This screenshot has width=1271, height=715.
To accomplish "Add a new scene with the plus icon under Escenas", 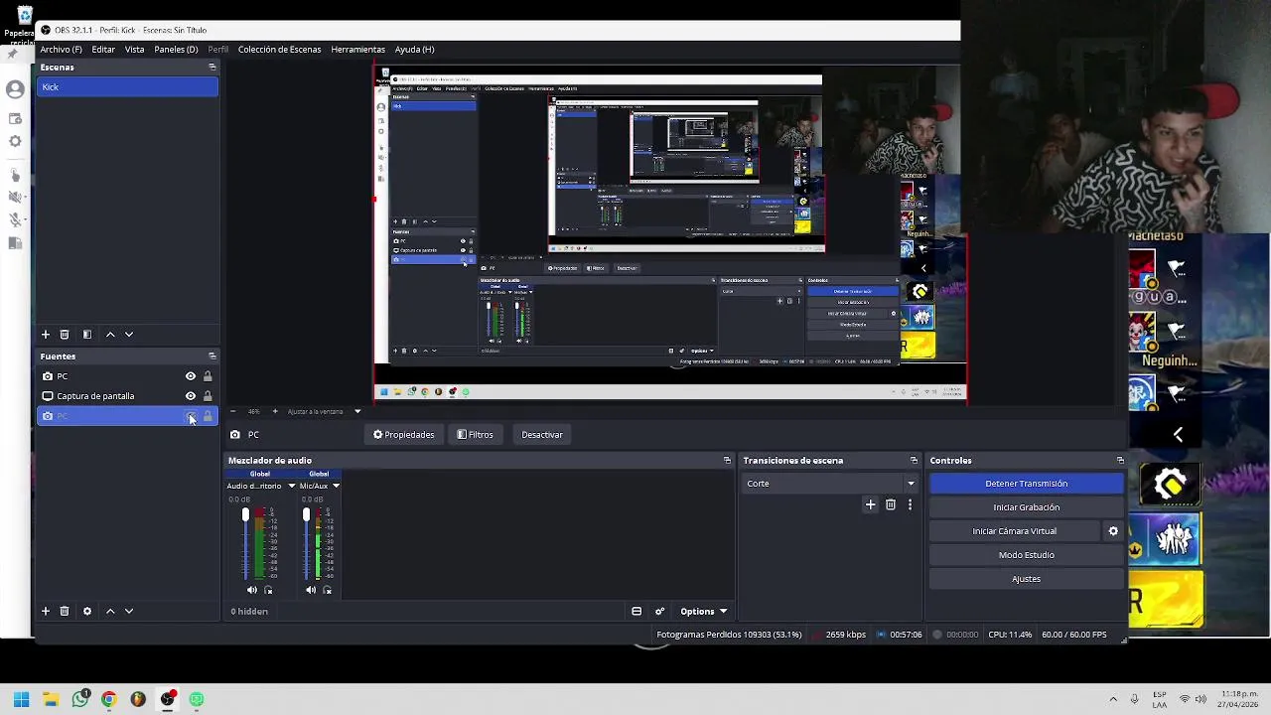I will pyautogui.click(x=45, y=335).
